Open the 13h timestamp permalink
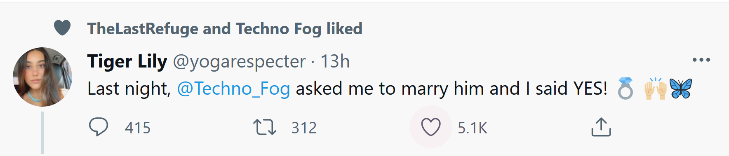This screenshot has height=156, width=729. [x=335, y=62]
